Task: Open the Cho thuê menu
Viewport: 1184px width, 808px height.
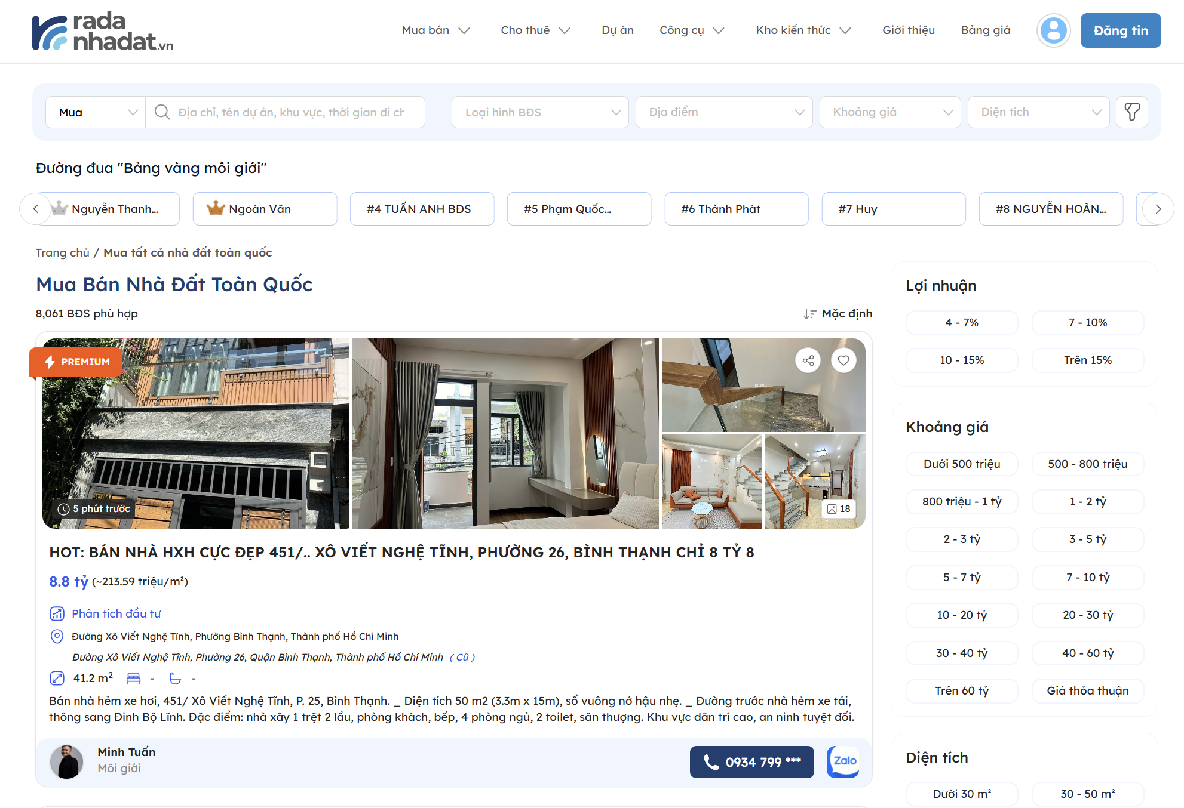Action: point(535,30)
